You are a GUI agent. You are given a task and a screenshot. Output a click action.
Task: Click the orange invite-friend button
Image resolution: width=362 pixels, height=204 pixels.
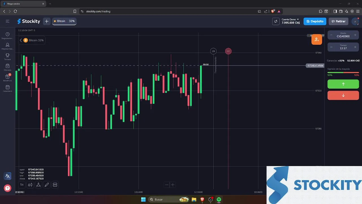[317, 40]
